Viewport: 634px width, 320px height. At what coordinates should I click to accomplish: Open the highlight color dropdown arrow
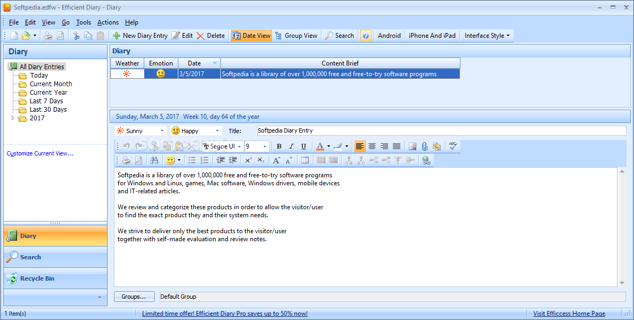coord(347,146)
